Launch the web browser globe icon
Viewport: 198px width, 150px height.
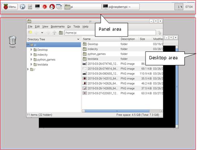click(23, 7)
